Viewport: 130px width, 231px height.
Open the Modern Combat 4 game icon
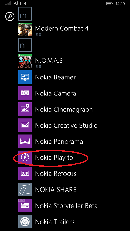(25, 29)
